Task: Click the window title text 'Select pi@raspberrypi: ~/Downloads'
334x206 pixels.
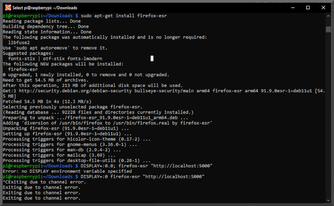Action: 44,8
